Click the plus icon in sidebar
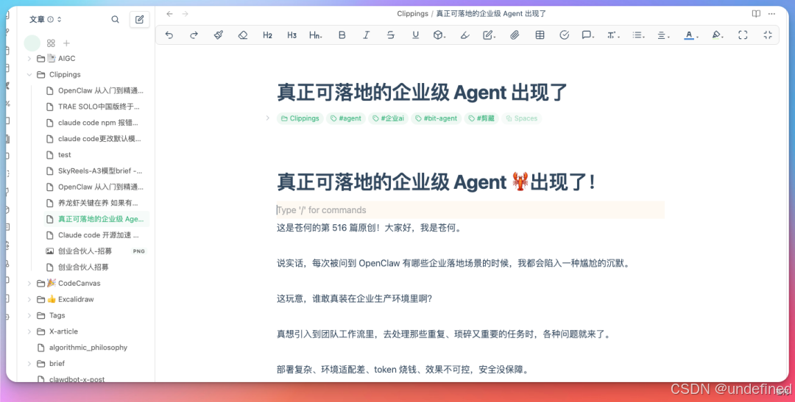The image size is (795, 402). [66, 43]
